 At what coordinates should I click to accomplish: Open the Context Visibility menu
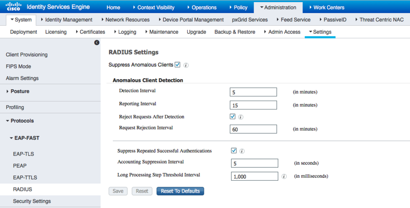[154, 8]
